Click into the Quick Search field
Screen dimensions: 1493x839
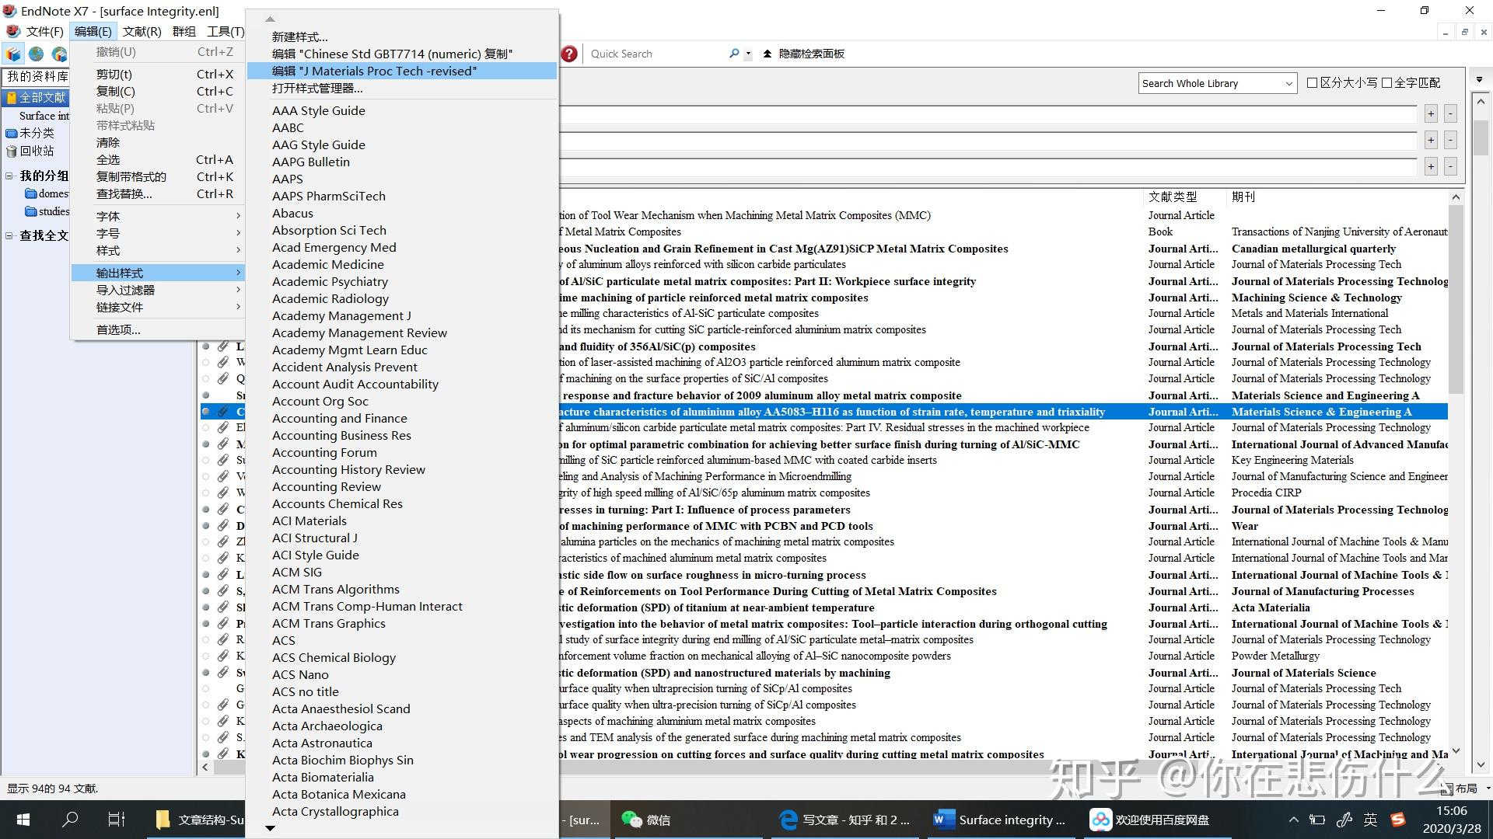[657, 54]
